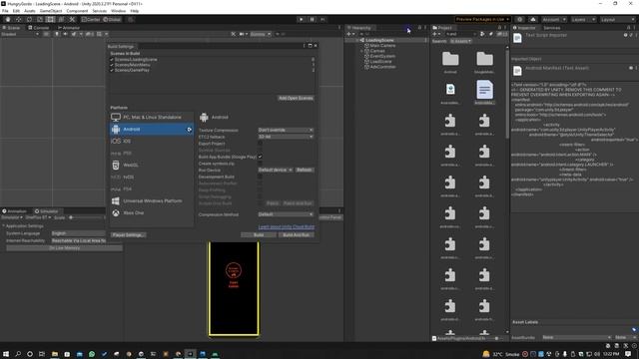Click Player Settings button

coord(129,235)
